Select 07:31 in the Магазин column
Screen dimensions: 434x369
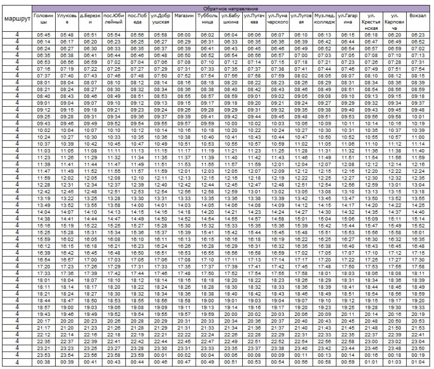click(184, 69)
